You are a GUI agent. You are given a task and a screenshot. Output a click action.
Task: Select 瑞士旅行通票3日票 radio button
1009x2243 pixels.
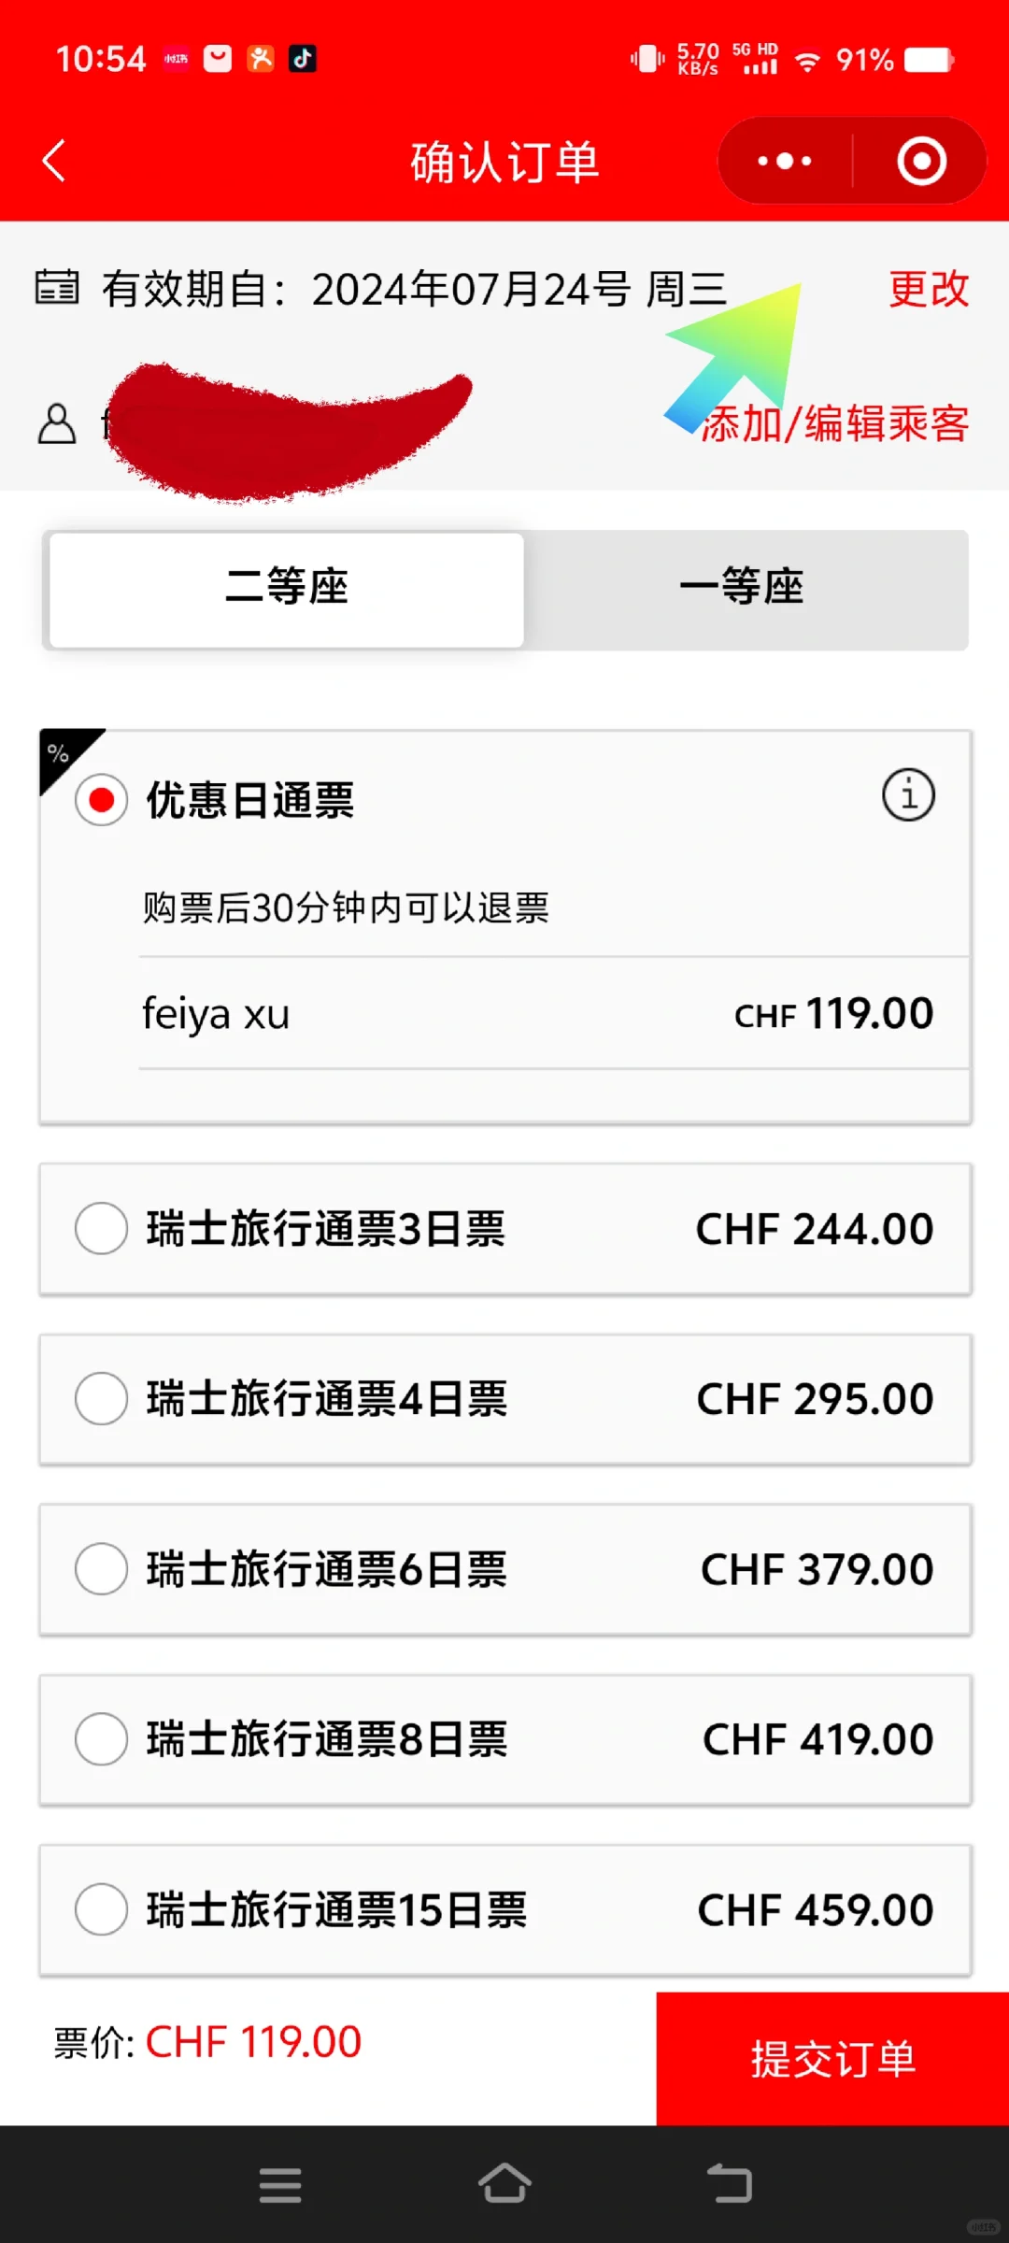click(101, 1228)
